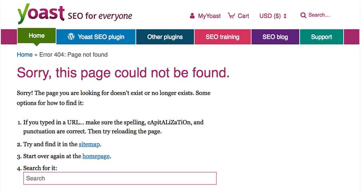The image size is (361, 192).
Task: Click the WordPress logo icon in navigation
Action: tap(71, 37)
